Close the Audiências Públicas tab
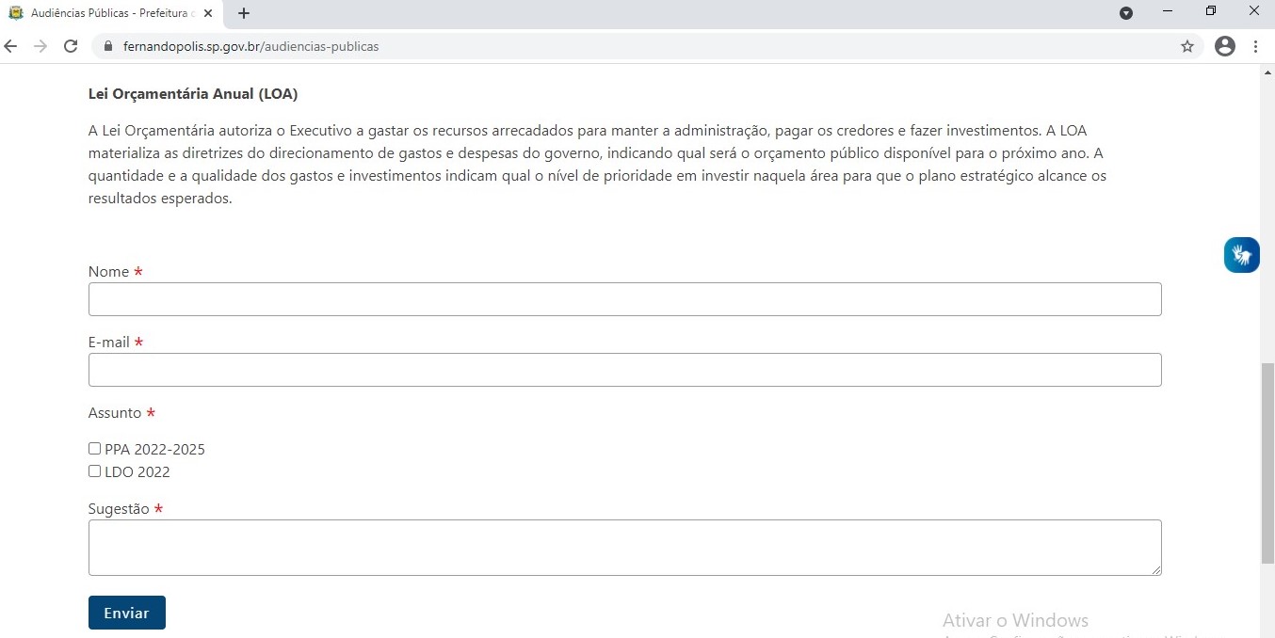Viewport: 1275px width, 638px height. (x=208, y=13)
